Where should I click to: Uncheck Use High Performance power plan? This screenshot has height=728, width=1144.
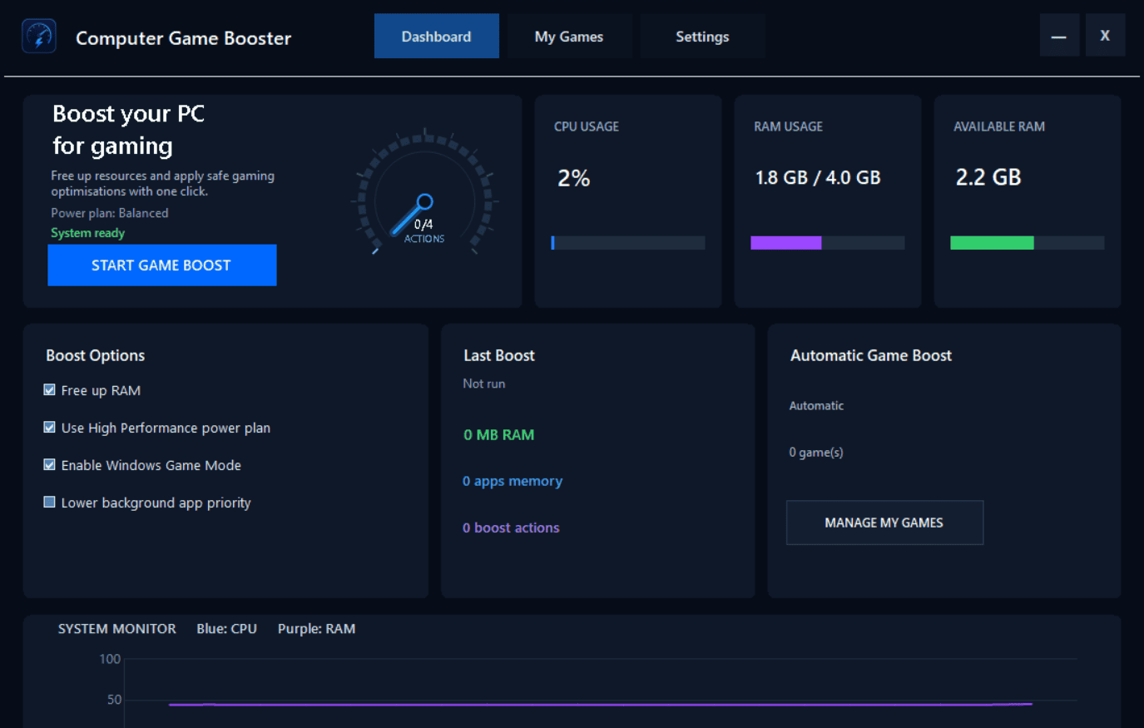point(49,428)
